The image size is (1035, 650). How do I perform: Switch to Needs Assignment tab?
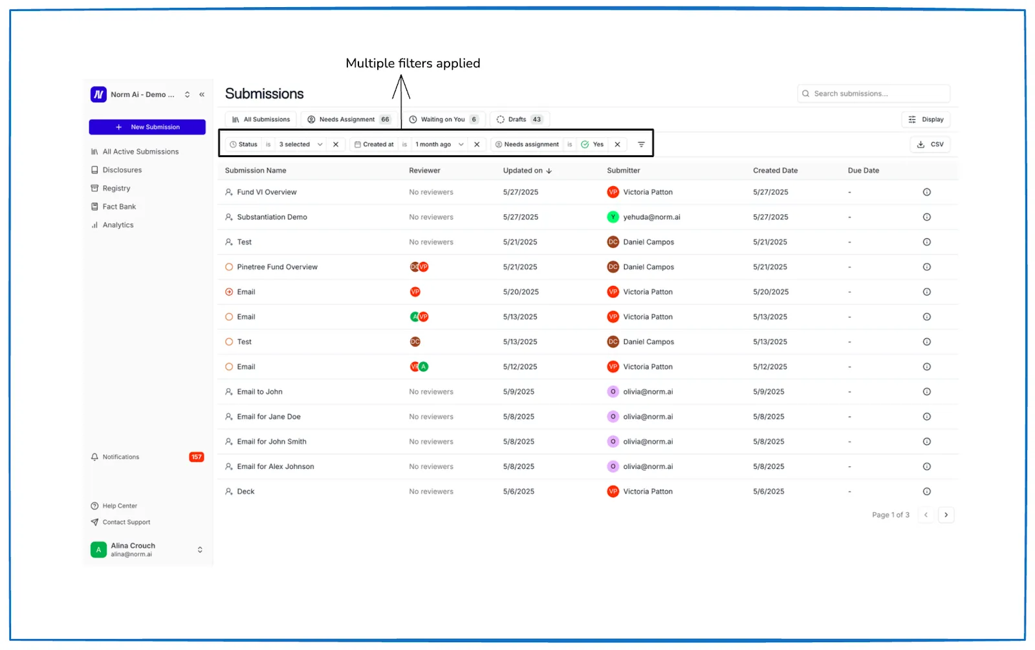[349, 120]
